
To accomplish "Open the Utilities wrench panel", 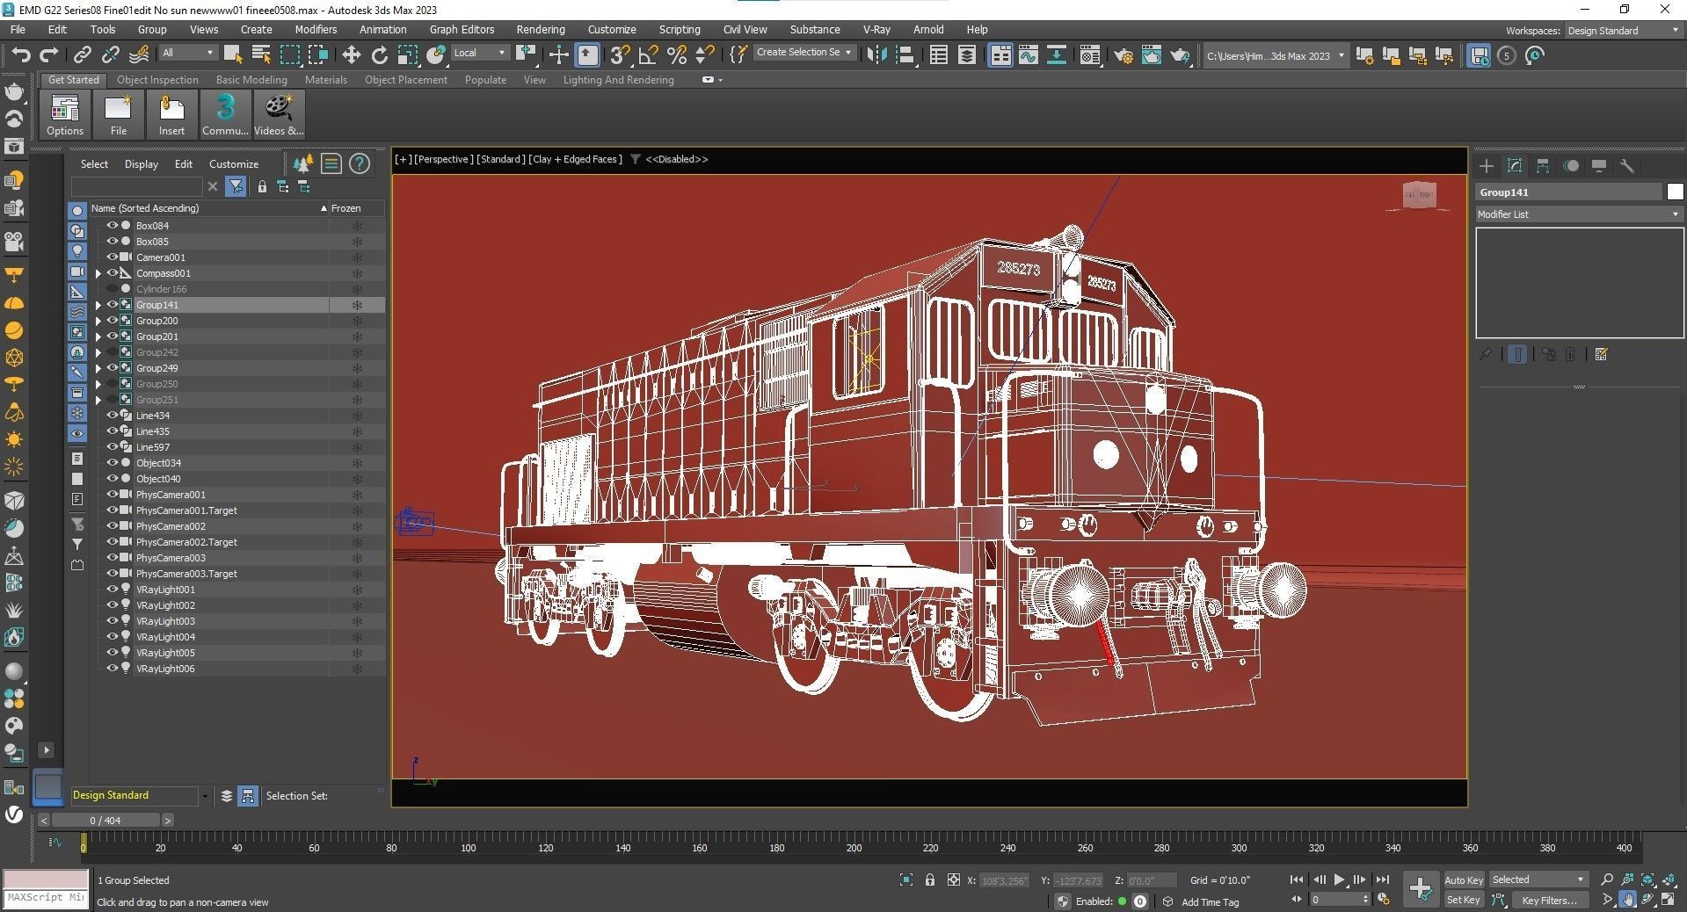I will coord(1626,166).
